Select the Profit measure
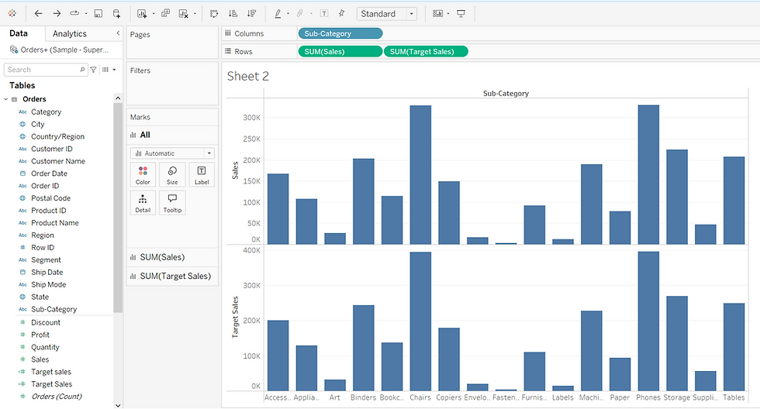Viewport: 760px width, 409px height. tap(40, 335)
